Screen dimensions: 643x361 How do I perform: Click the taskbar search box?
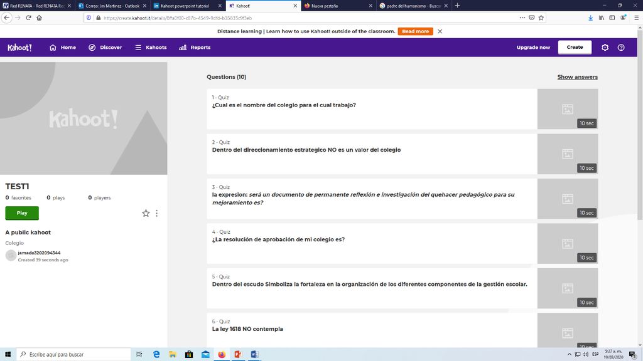tap(74, 354)
